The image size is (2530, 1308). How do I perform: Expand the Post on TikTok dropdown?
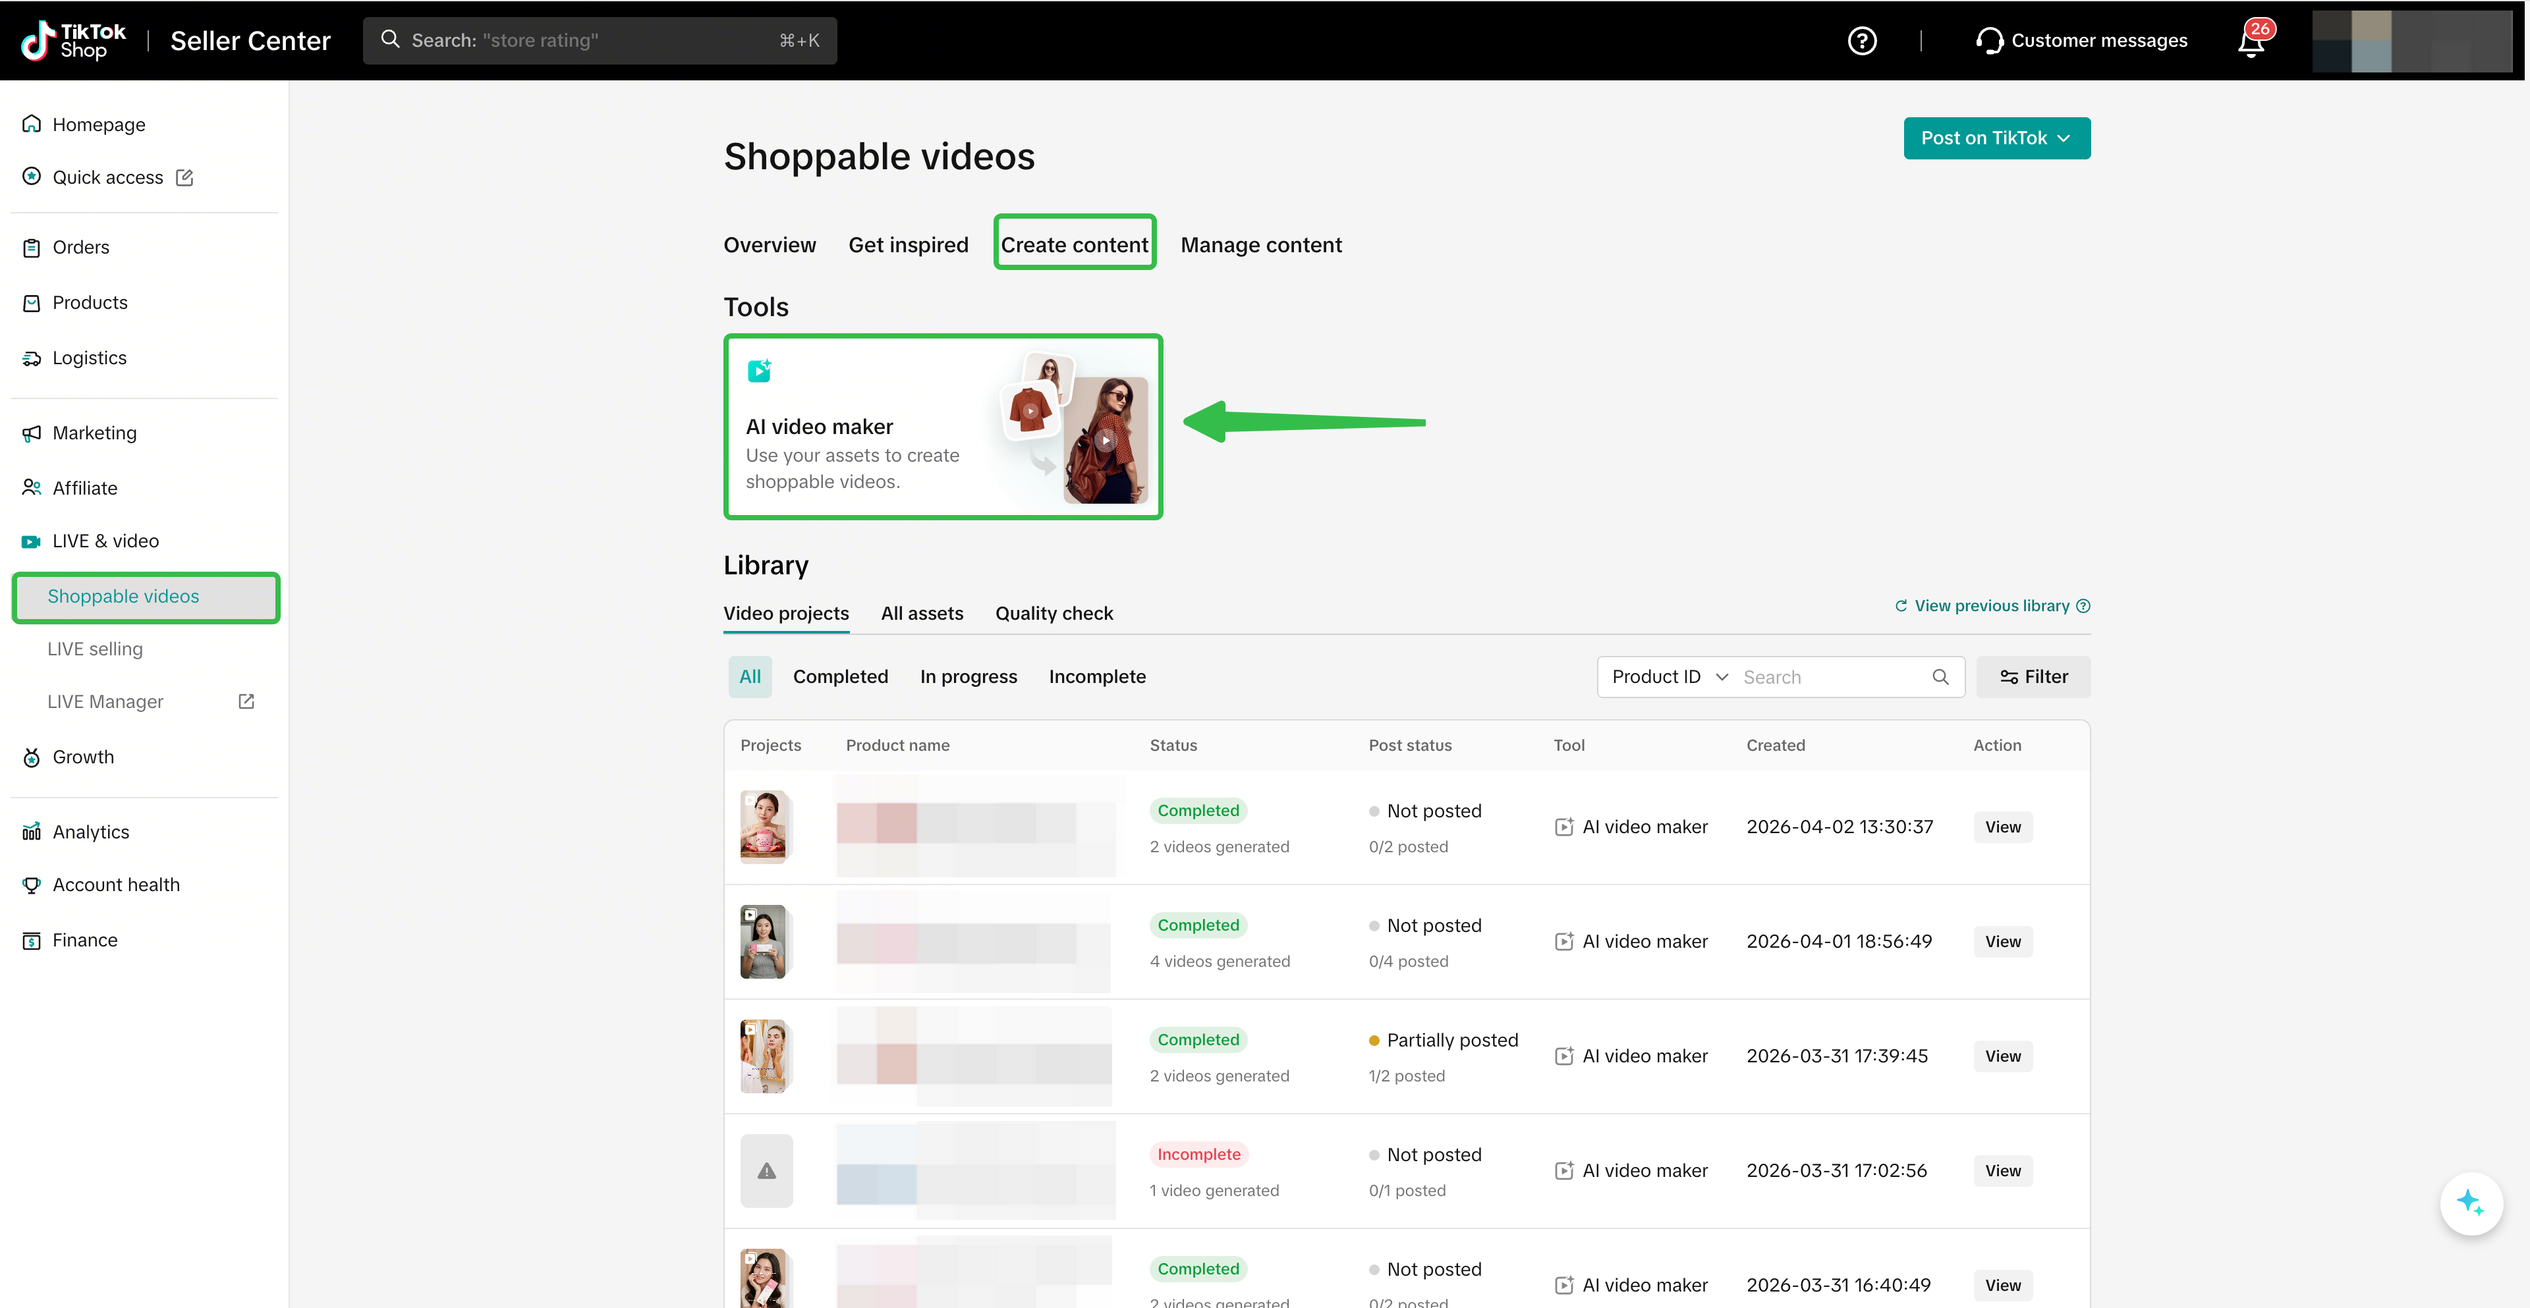pos(1996,138)
